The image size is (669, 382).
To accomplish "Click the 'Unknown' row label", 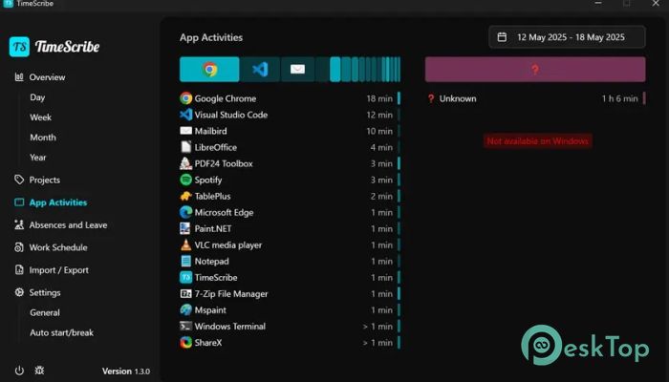I will 458,98.
